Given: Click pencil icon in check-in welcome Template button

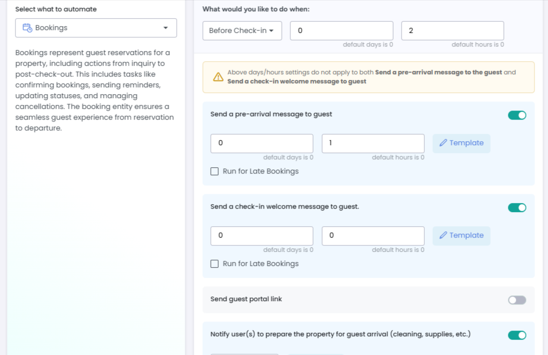Looking at the screenshot, I should click(x=443, y=235).
